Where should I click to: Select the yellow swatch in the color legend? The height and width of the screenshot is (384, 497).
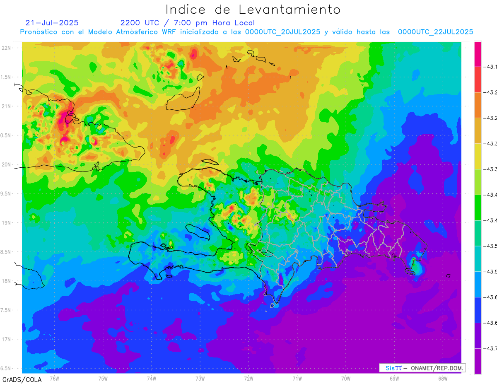coord(478,156)
